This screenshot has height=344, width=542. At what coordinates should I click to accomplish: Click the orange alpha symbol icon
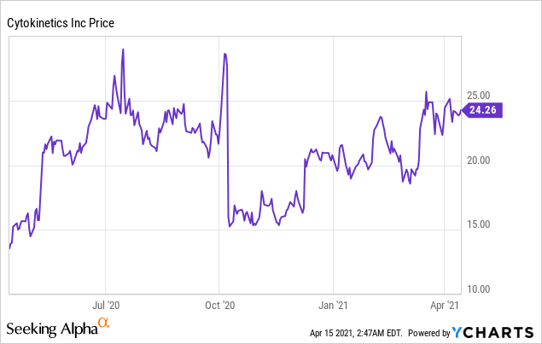[x=103, y=324]
